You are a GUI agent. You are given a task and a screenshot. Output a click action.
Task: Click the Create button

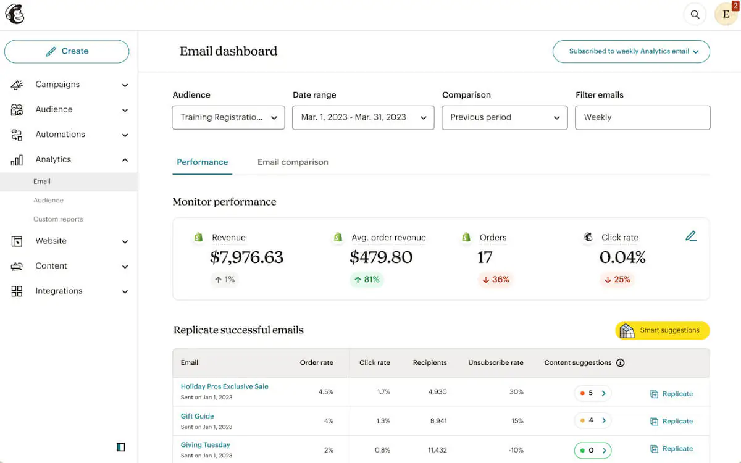[x=66, y=51]
